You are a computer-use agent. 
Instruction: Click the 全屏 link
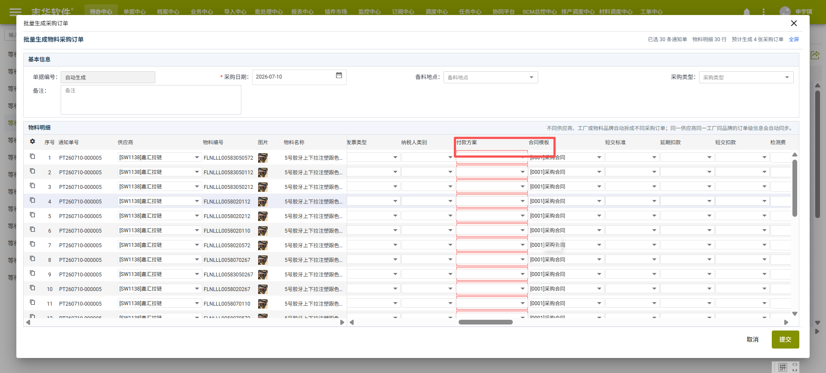794,39
